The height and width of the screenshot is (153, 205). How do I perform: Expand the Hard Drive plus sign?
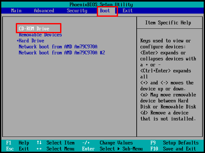(17, 41)
